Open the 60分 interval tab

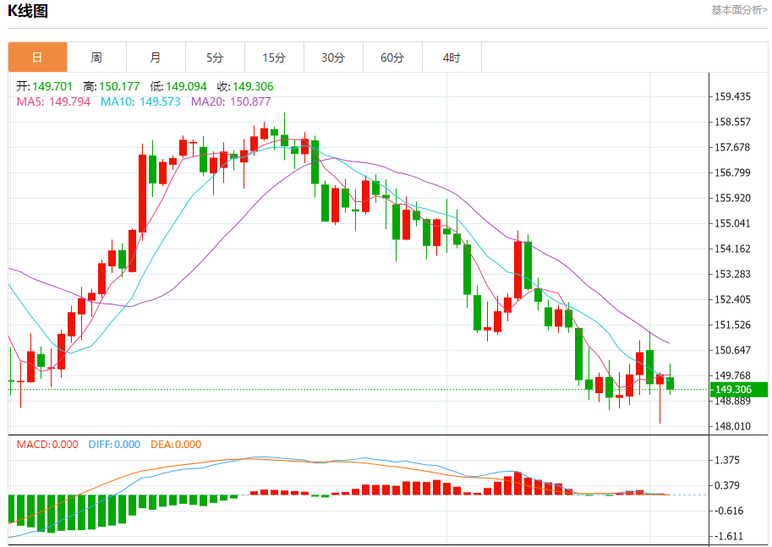(x=392, y=57)
